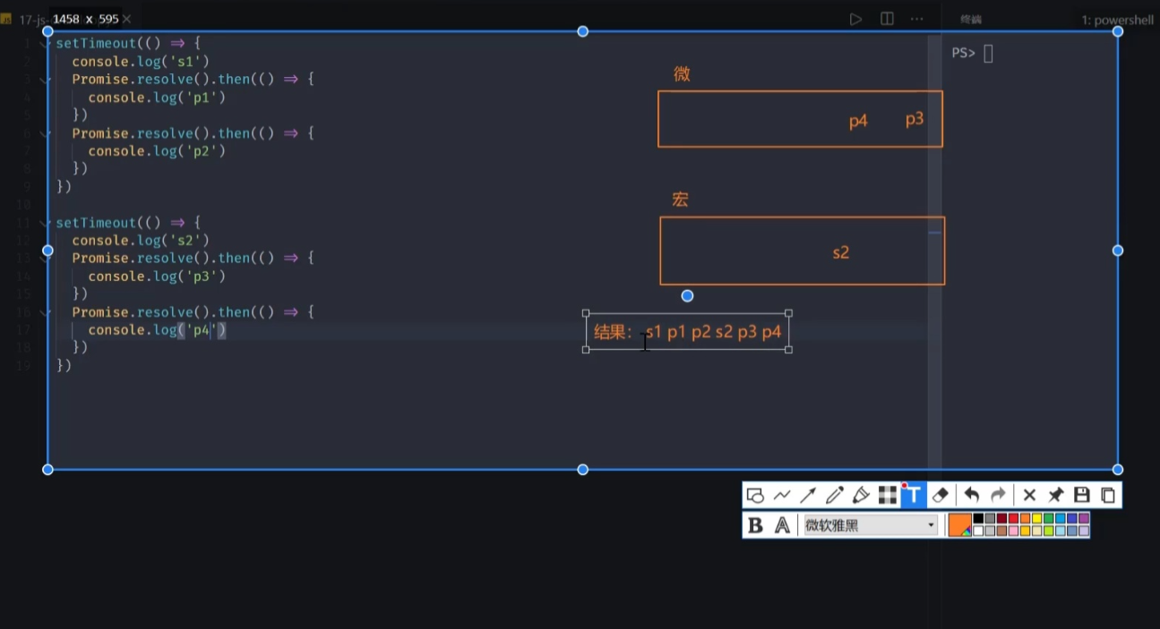Save the screenshot to file
Viewport: 1160px width, 629px height.
point(1082,496)
